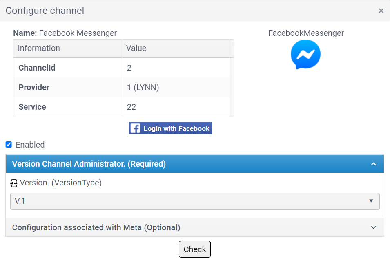Click the Value column header

pos(136,48)
